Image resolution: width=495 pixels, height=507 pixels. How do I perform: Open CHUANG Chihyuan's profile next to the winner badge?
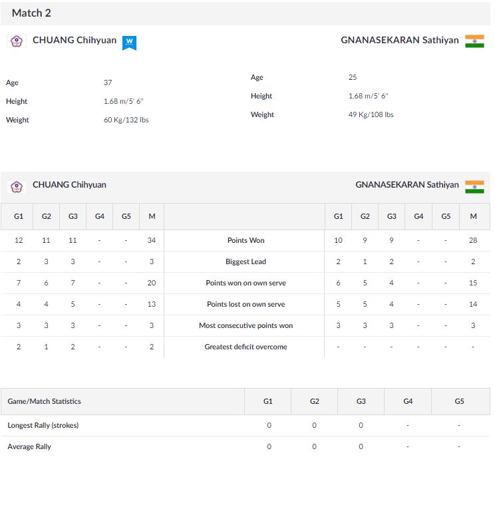pyautogui.click(x=75, y=41)
